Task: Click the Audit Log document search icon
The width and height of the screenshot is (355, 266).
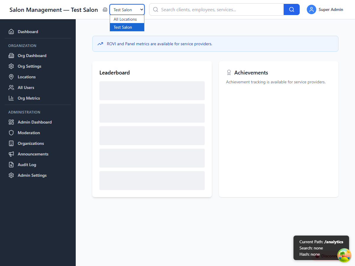Action: [x=11, y=165]
